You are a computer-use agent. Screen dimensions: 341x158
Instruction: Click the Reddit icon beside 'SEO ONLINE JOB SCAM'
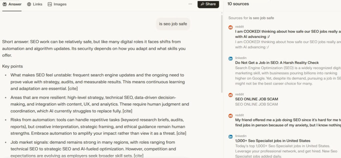[x=230, y=95]
